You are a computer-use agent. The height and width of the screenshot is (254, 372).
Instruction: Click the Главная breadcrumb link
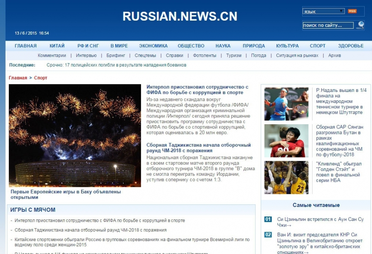[x=18, y=78]
